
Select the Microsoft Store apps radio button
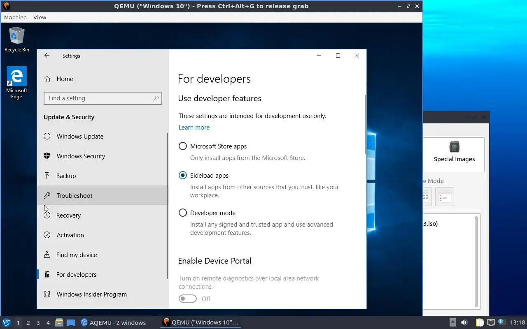[x=183, y=146]
